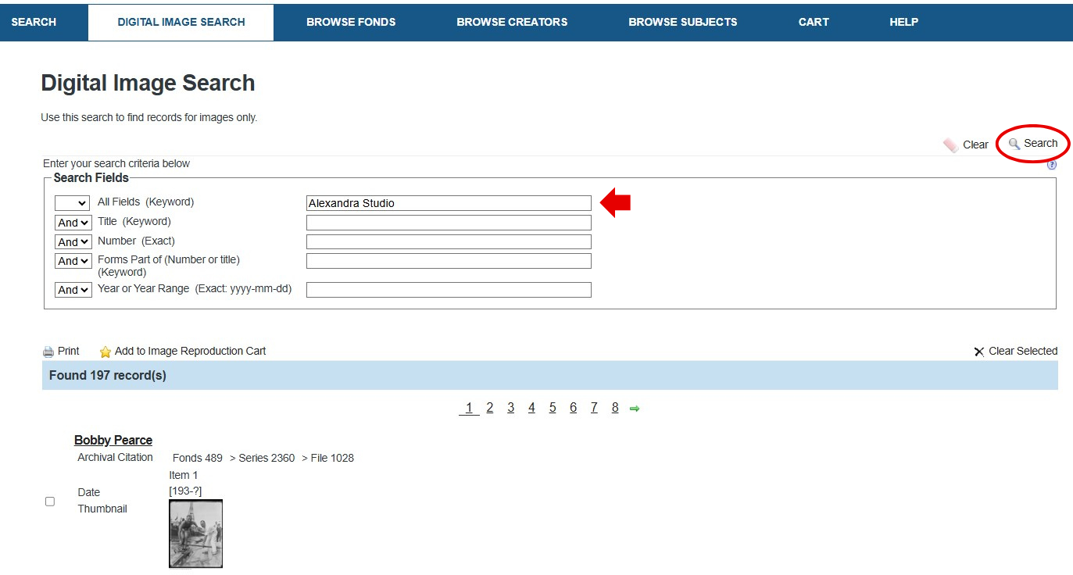Open the And dropdown beside Title
This screenshot has height=575, width=1073.
click(73, 223)
